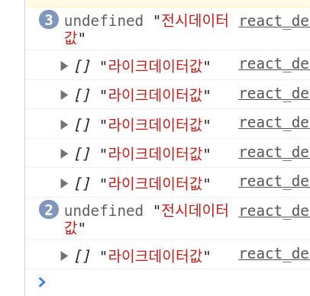Open the react_de source link in the 2 badge row
Viewport: 310px width, 296px height.
pyautogui.click(x=274, y=211)
